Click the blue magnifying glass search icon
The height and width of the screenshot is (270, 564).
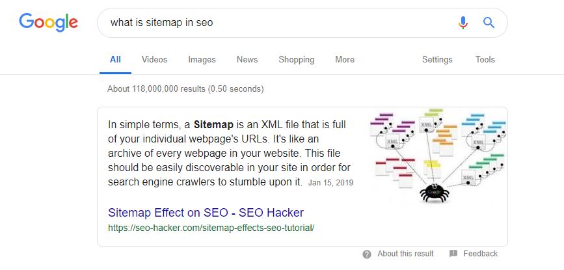[489, 23]
